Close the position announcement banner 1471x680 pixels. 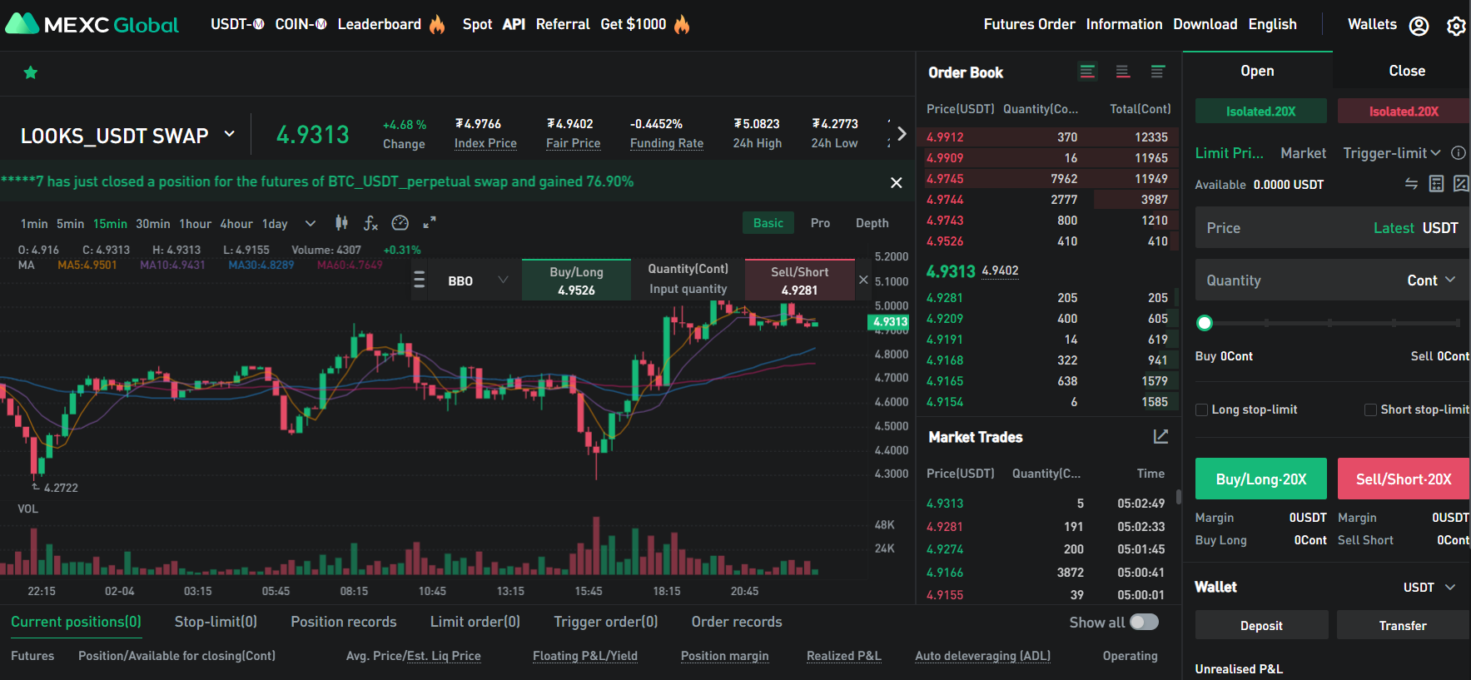[896, 182]
